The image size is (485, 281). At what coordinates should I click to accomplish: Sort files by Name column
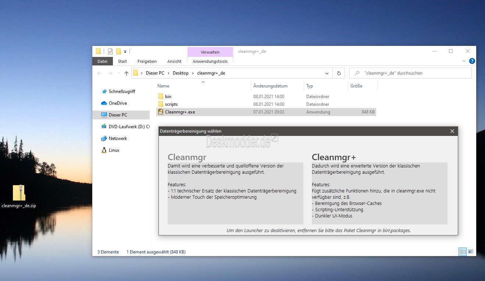[x=163, y=86]
